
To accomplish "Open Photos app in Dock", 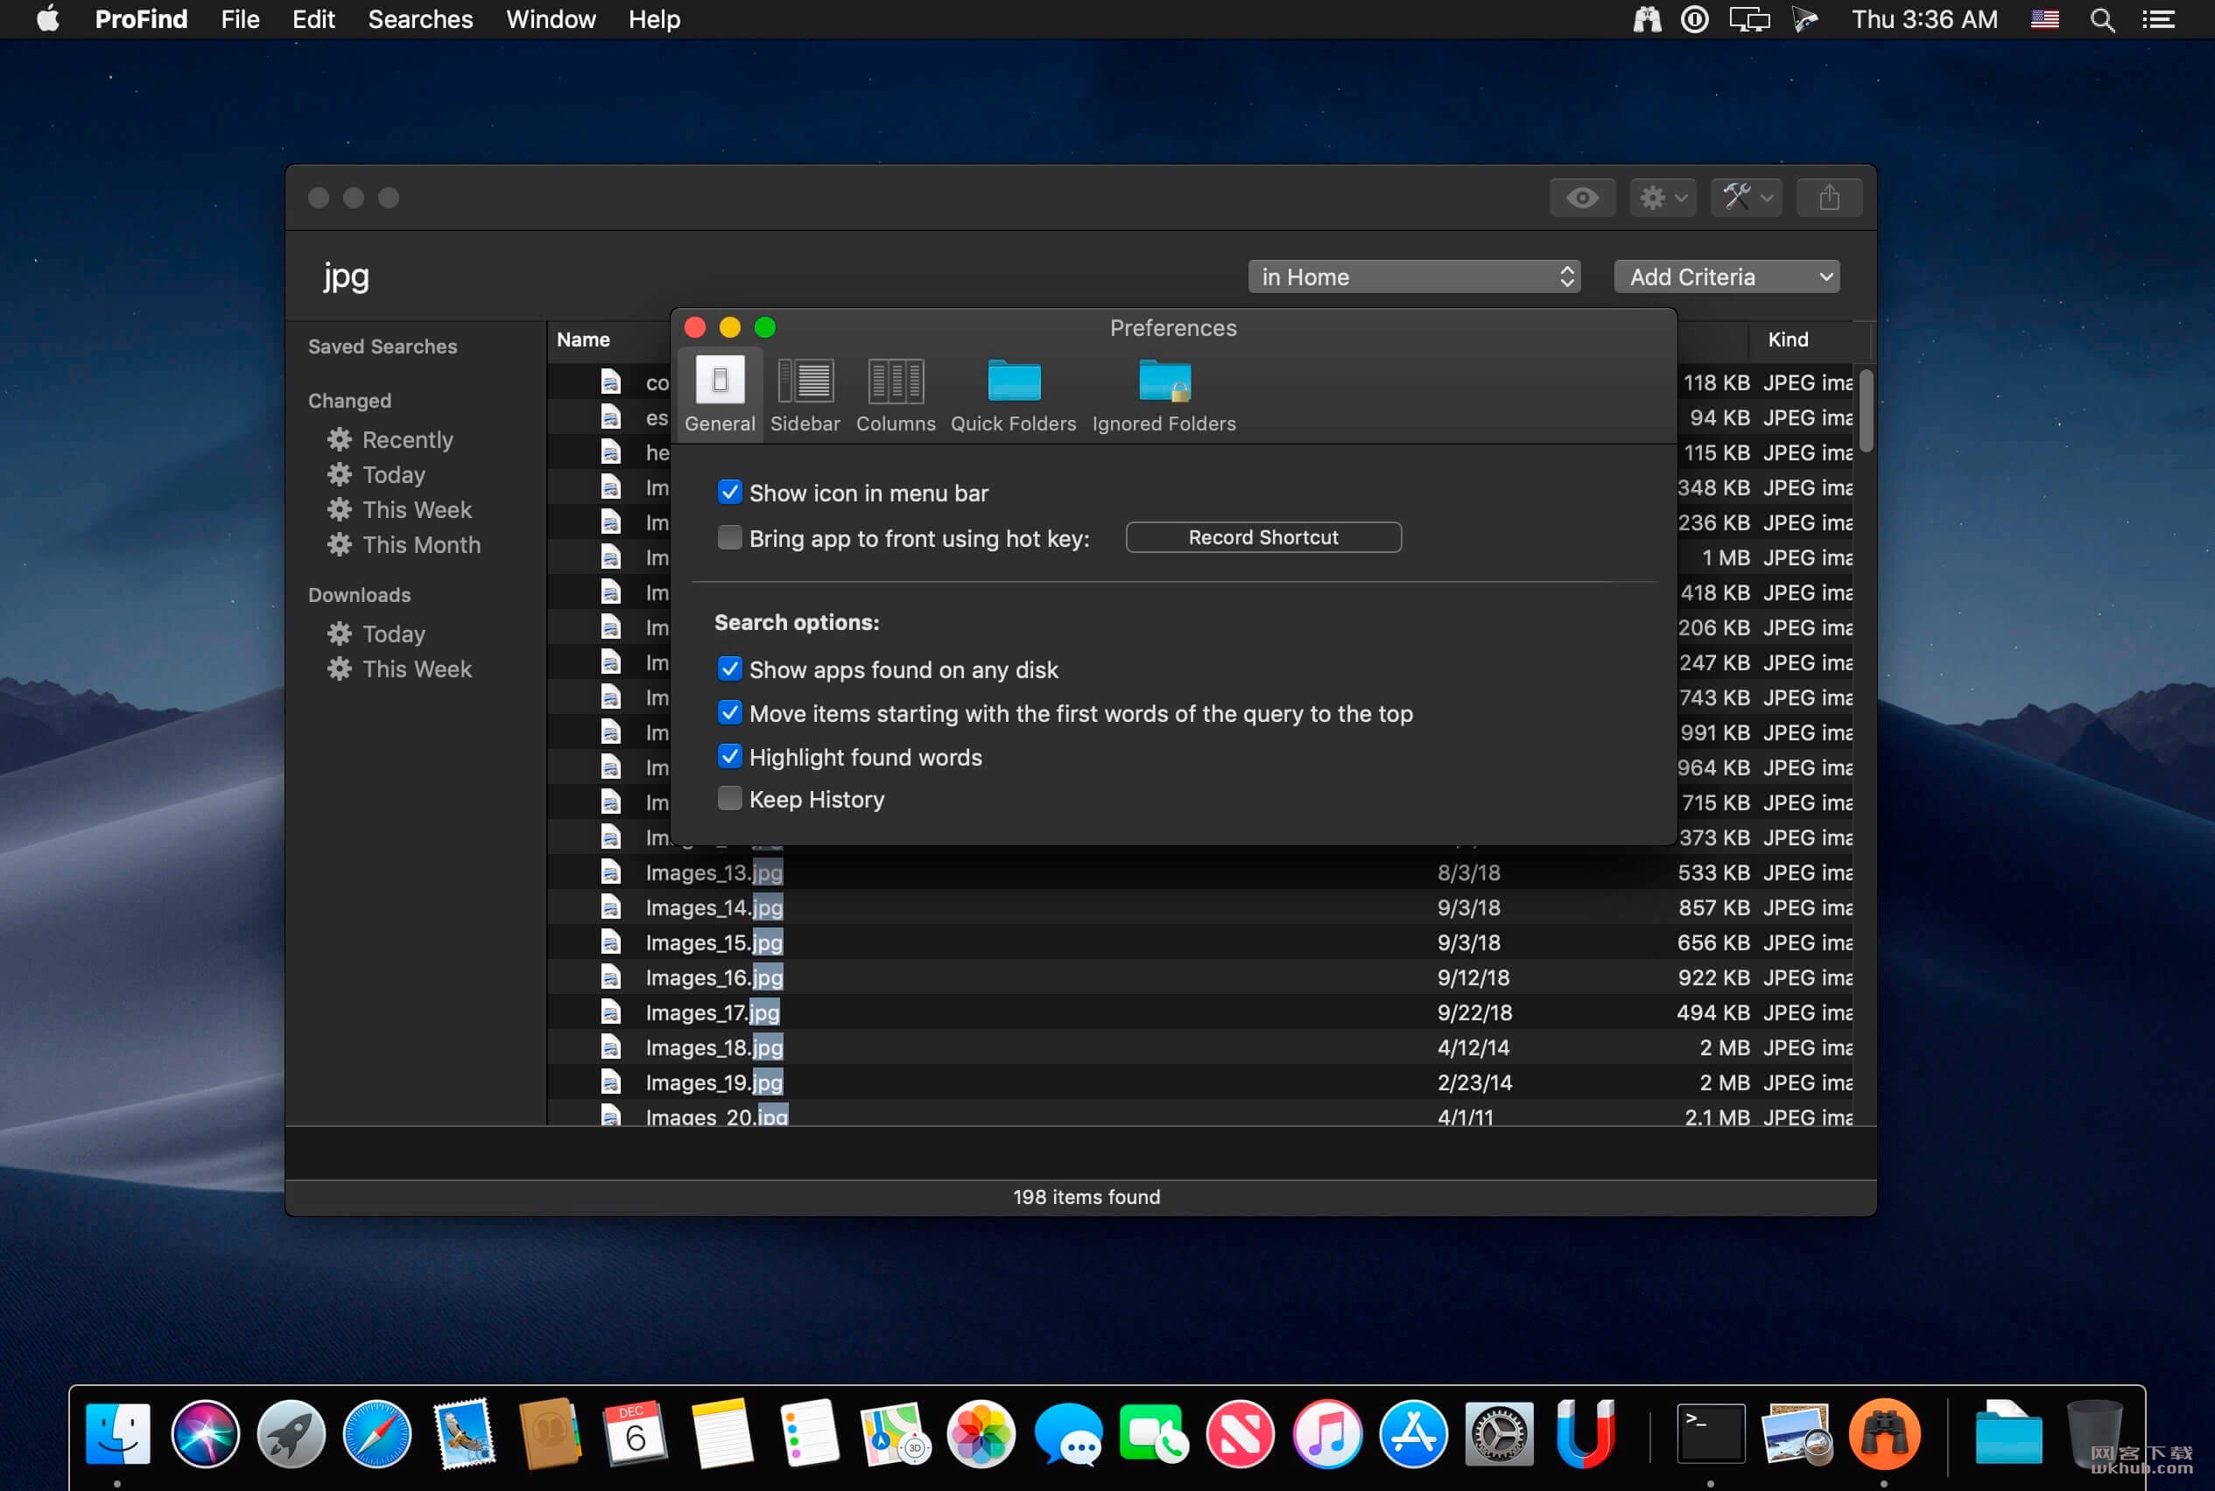I will pyautogui.click(x=981, y=1433).
